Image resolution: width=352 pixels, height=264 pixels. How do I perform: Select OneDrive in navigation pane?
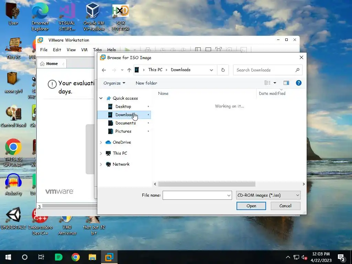coord(122,142)
